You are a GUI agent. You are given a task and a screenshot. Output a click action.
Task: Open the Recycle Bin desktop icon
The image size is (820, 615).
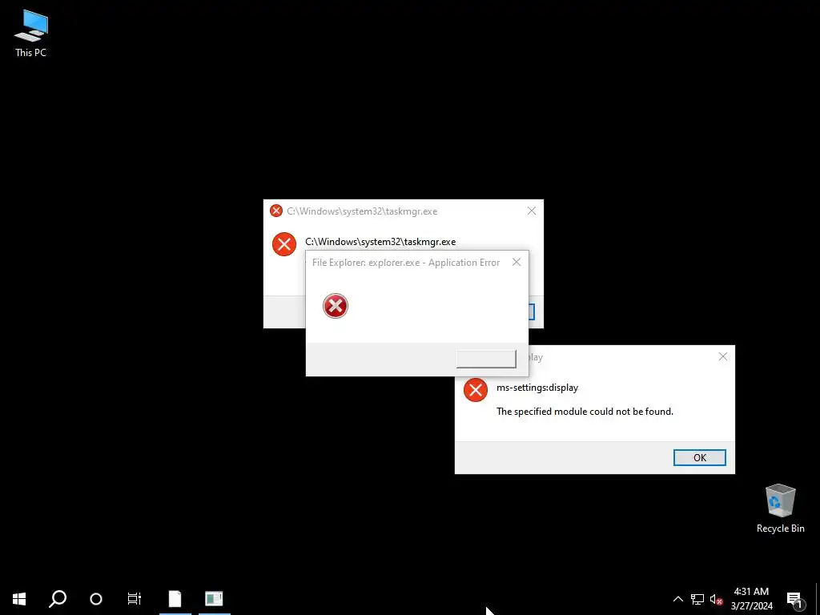[780, 508]
